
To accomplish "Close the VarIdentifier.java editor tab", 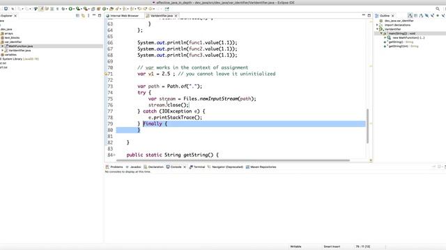I will tap(176, 15).
